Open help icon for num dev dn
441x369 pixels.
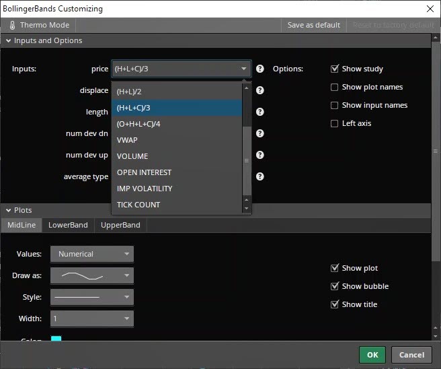260,133
